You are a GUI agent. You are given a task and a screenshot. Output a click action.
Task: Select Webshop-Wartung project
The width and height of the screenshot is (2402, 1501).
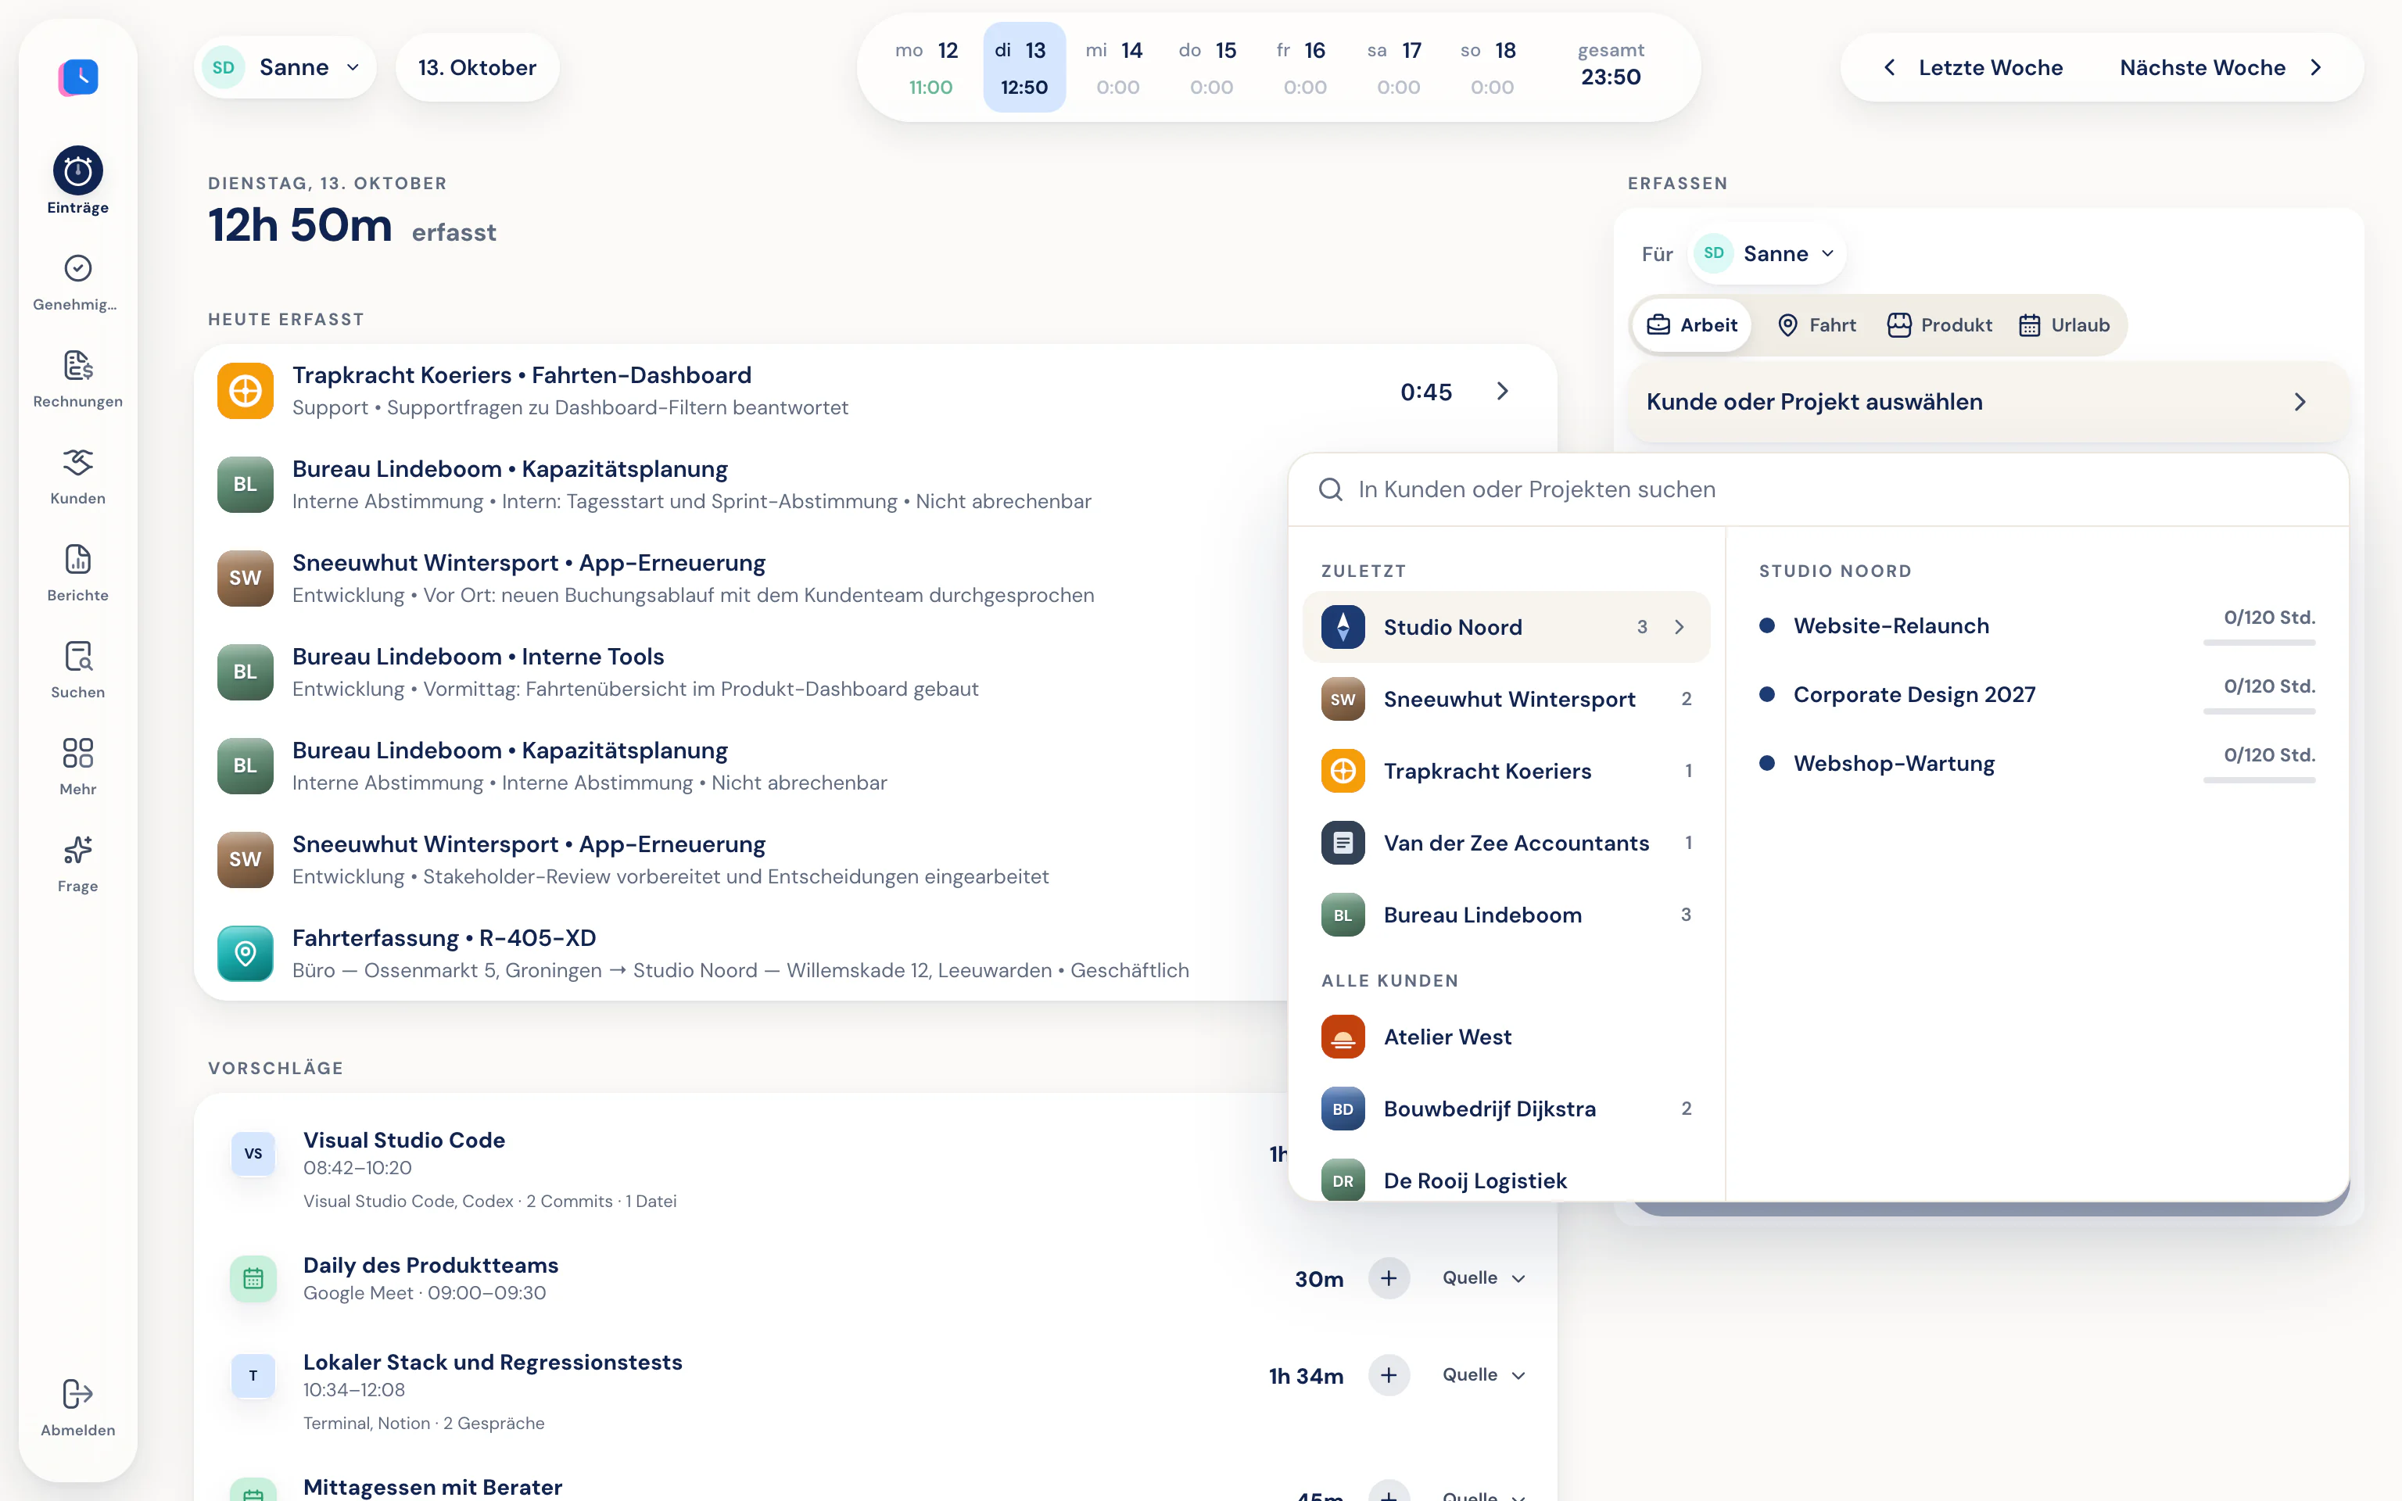[x=2037, y=764]
